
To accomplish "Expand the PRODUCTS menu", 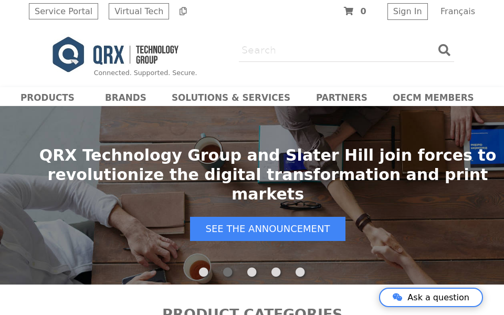I will (47, 98).
